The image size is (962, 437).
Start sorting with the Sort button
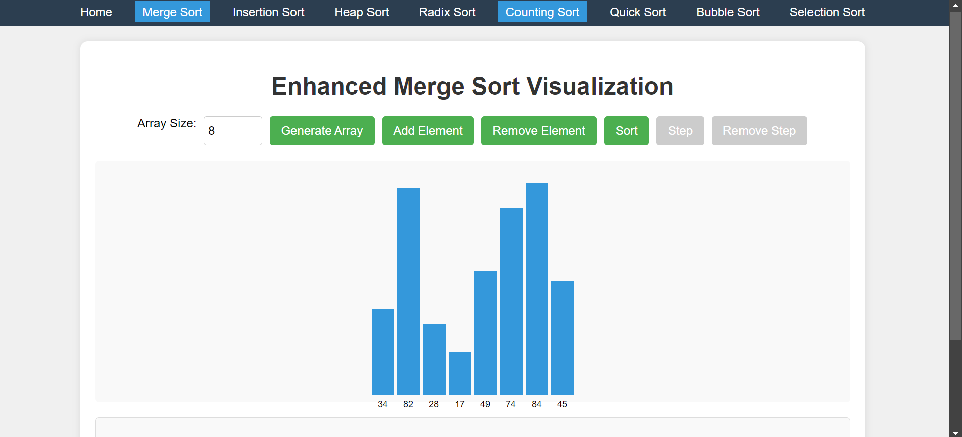click(626, 131)
